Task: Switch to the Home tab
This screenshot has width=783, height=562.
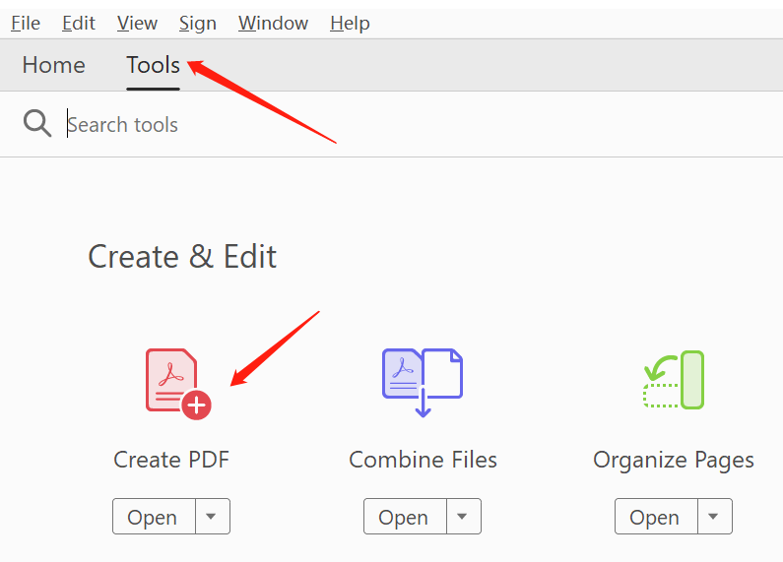Action: coord(54,65)
